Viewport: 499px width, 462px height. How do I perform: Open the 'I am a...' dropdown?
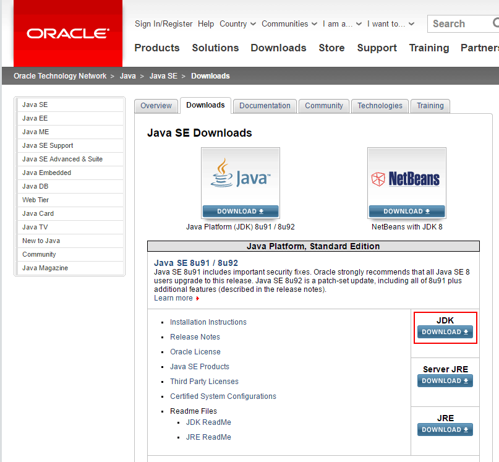point(343,24)
